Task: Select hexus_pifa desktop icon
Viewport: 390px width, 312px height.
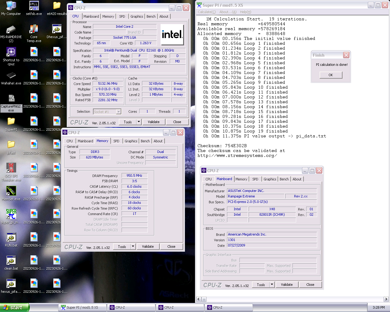Action: 11,286
